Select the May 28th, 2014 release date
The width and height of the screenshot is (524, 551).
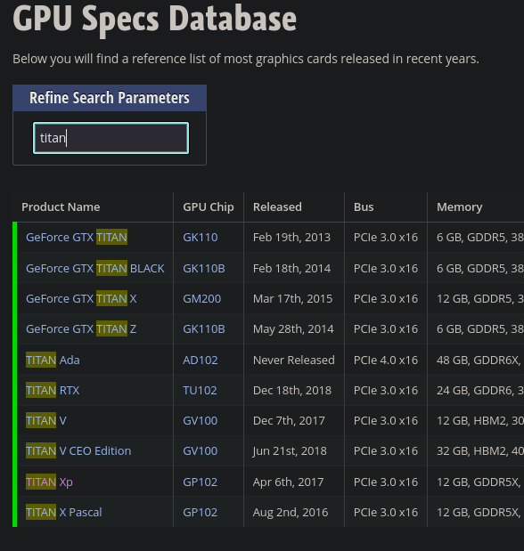293,329
